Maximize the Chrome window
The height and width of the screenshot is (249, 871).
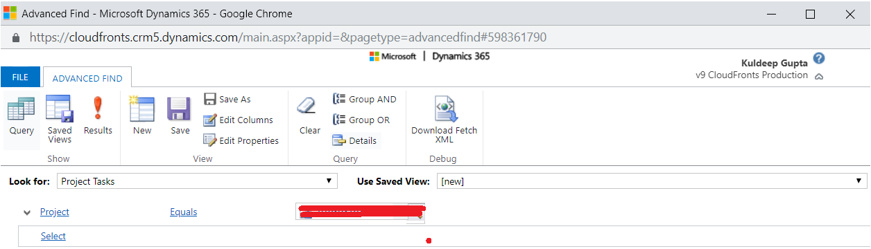809,14
